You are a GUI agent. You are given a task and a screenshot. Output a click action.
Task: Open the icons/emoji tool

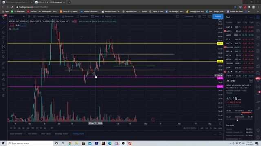[3, 57]
